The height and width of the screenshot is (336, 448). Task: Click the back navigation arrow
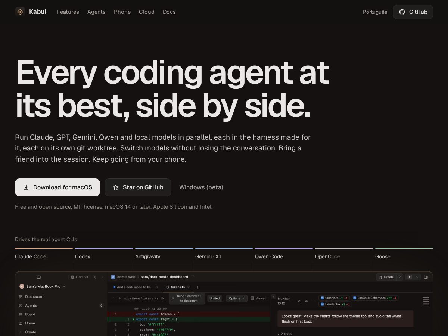(95, 277)
